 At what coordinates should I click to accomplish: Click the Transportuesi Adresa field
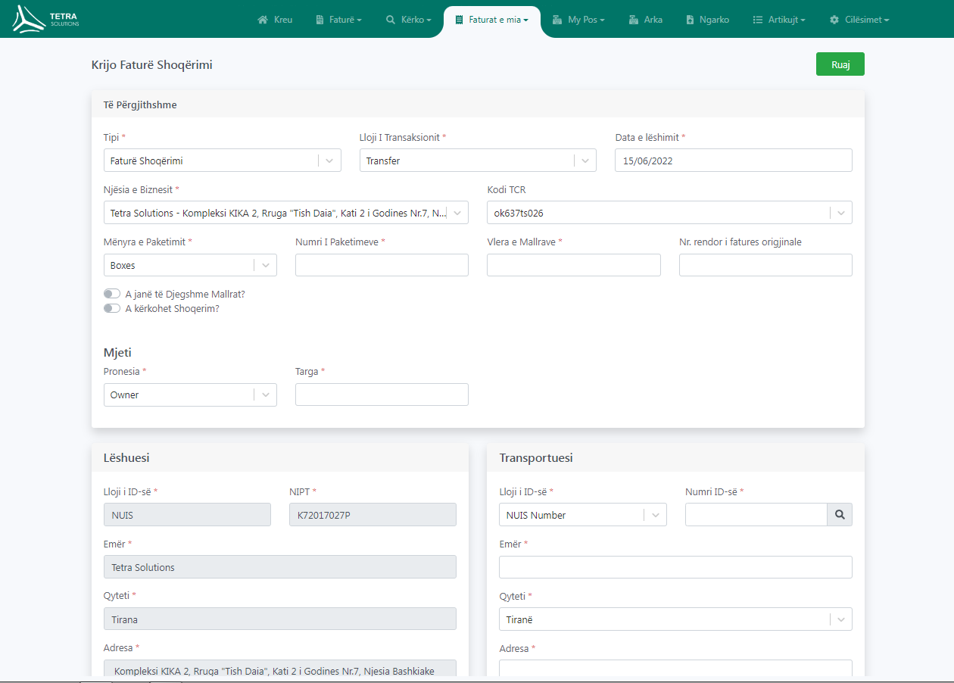point(676,668)
